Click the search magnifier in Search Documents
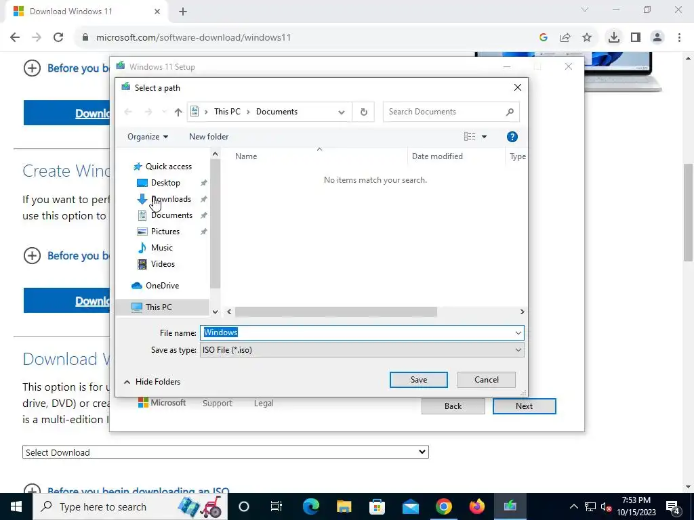Viewport: 694px width, 520px height. [510, 112]
